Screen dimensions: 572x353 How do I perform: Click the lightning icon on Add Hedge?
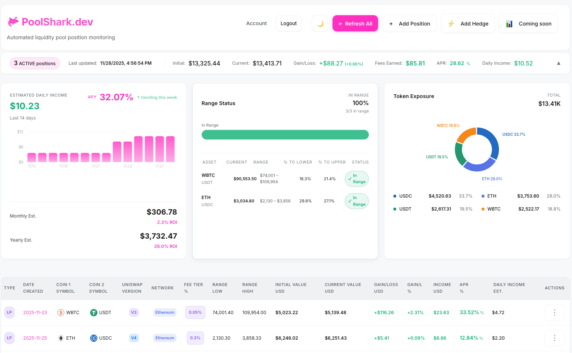pyautogui.click(x=451, y=23)
